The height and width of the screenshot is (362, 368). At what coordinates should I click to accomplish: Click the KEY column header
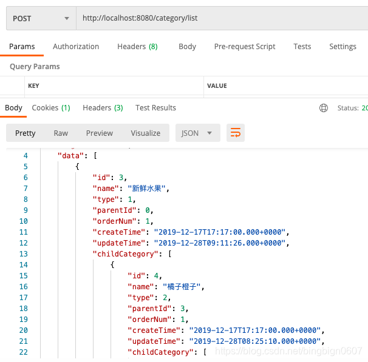click(x=33, y=85)
